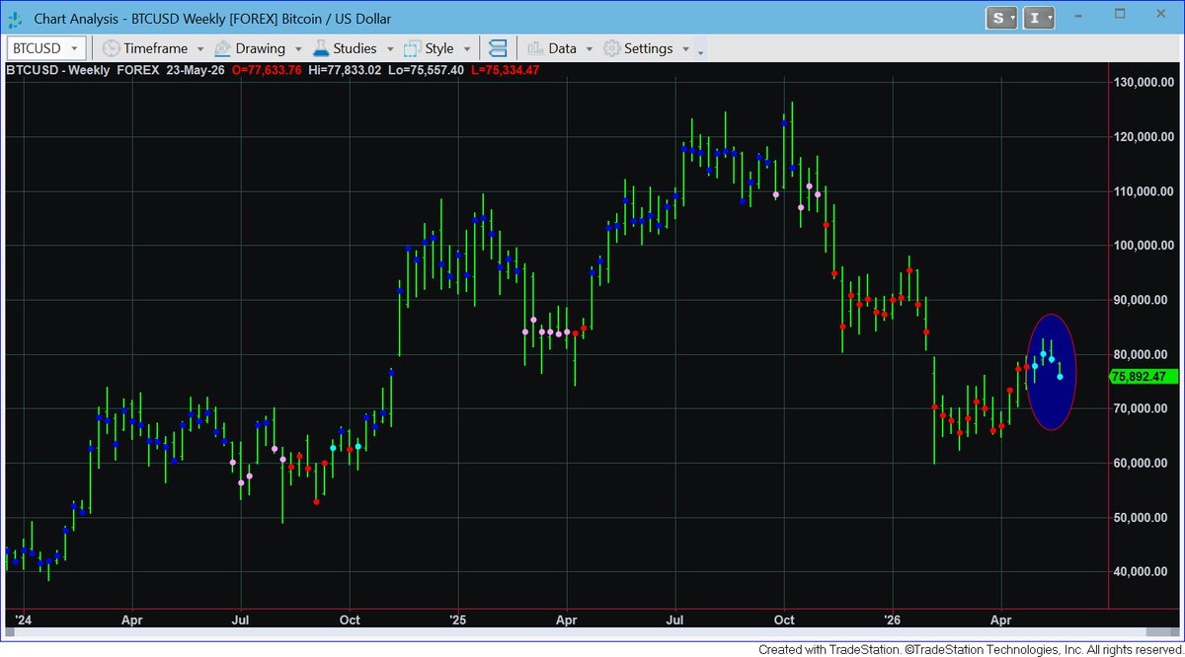This screenshot has height=657, width=1185.
Task: Expand the Settings dropdown arrow
Action: pos(685,48)
